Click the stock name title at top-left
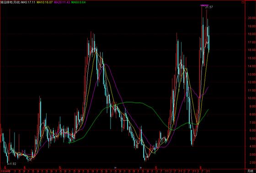This screenshot has height=173, width=256. coord(10,2)
